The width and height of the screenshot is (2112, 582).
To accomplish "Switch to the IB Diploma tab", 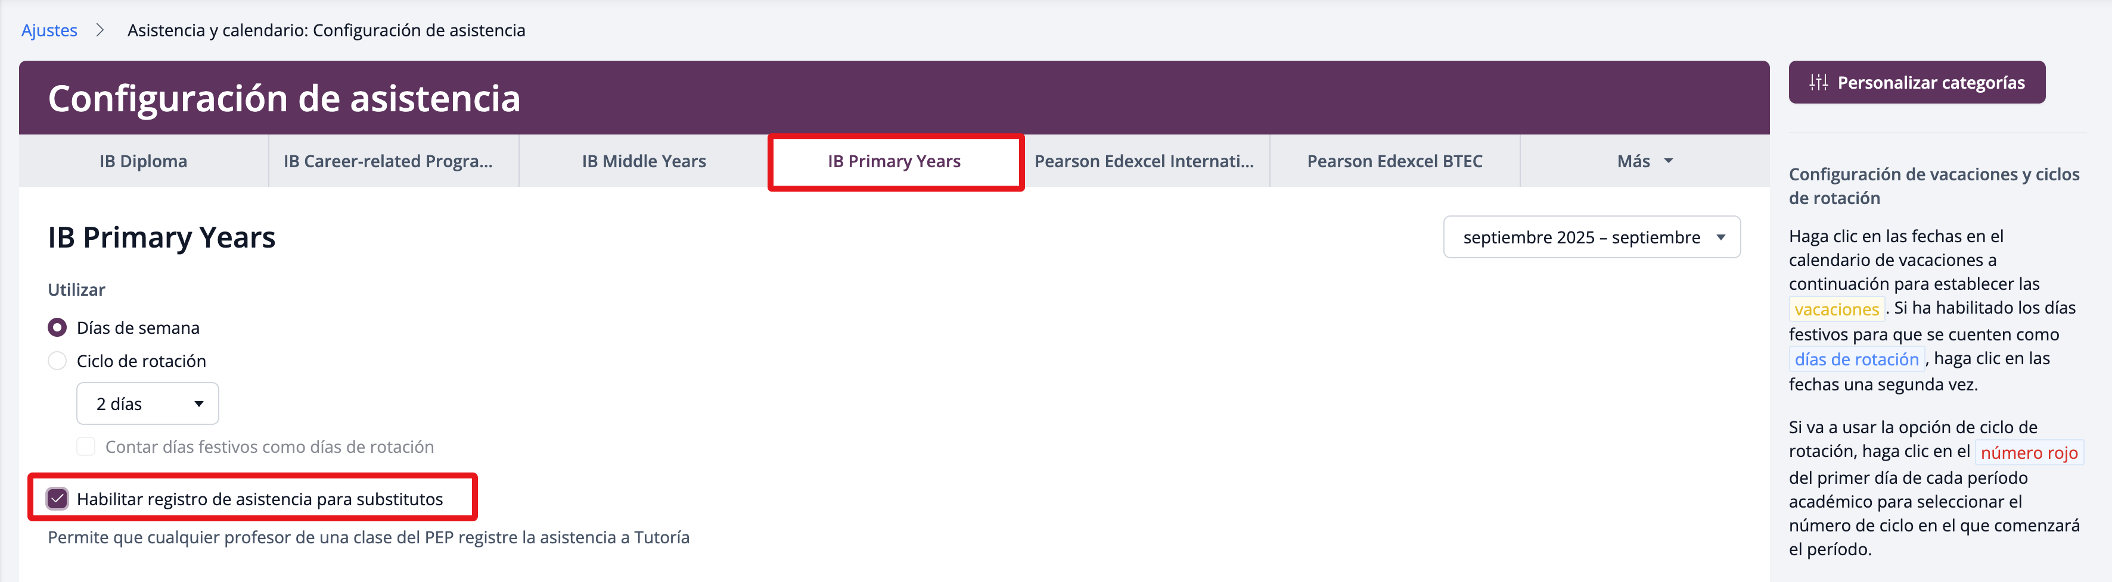I will (144, 161).
